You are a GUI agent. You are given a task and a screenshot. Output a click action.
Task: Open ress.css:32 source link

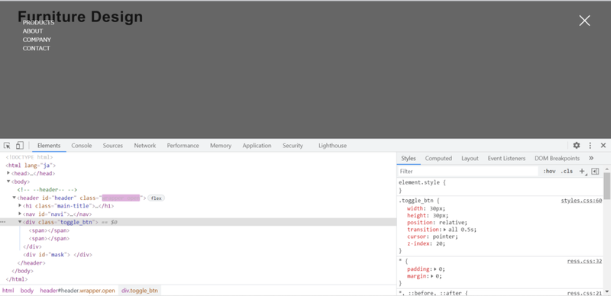point(584,261)
